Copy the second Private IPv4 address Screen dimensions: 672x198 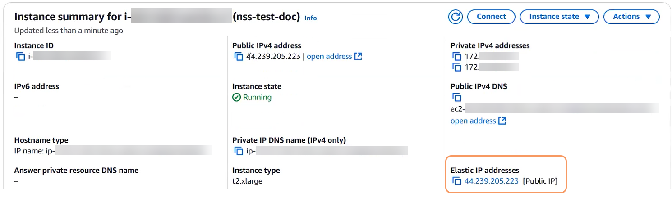[x=457, y=67]
